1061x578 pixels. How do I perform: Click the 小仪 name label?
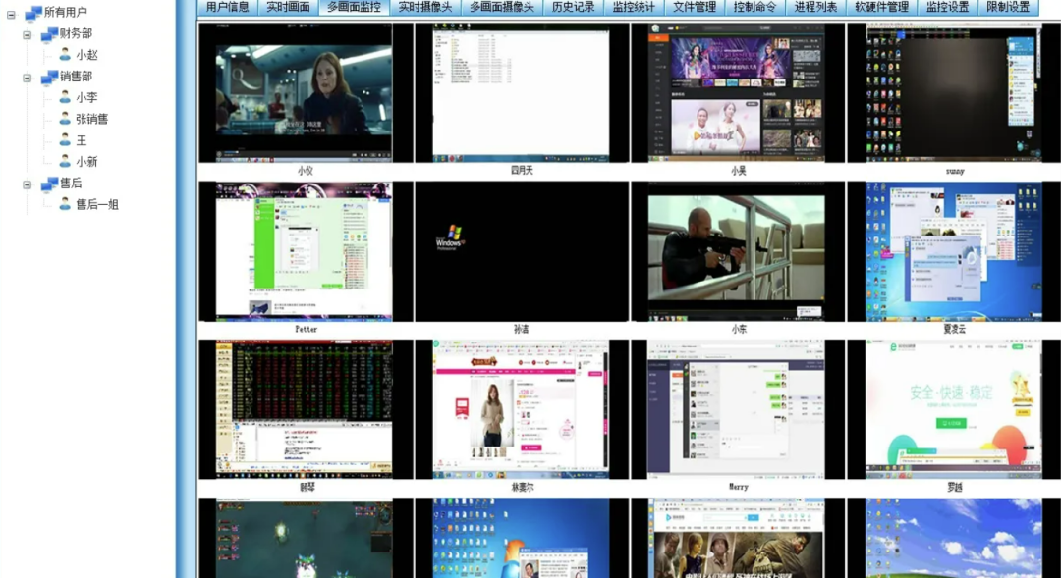pyautogui.click(x=306, y=171)
